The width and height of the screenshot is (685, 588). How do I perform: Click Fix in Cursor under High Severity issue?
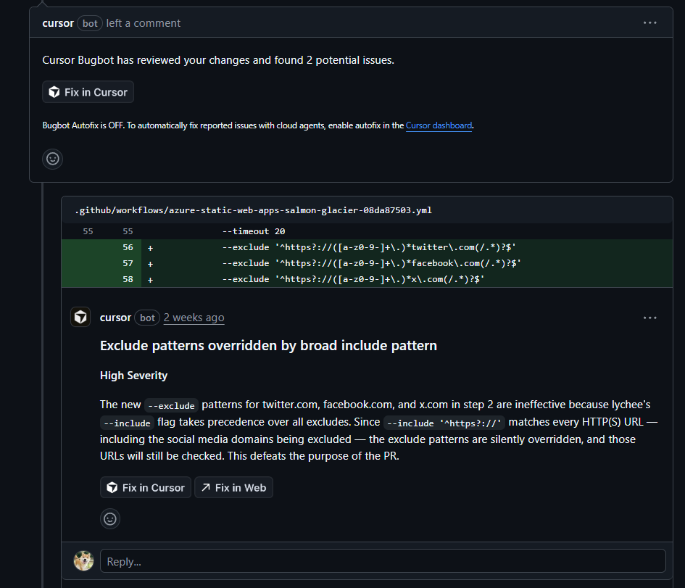click(146, 487)
